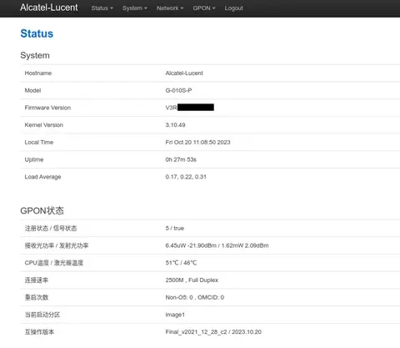Select the System section heading
400x348 pixels.
[35, 55]
